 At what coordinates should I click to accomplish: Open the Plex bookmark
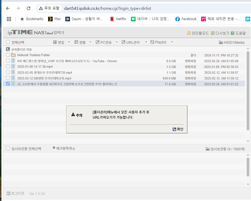(x=55, y=19)
